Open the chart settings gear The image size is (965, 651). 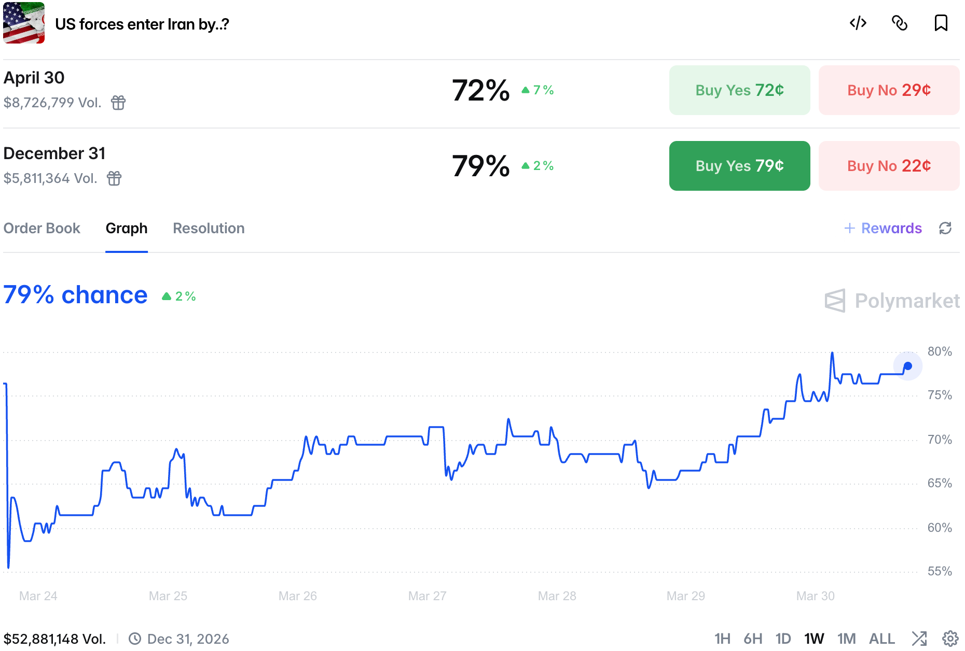point(950,639)
